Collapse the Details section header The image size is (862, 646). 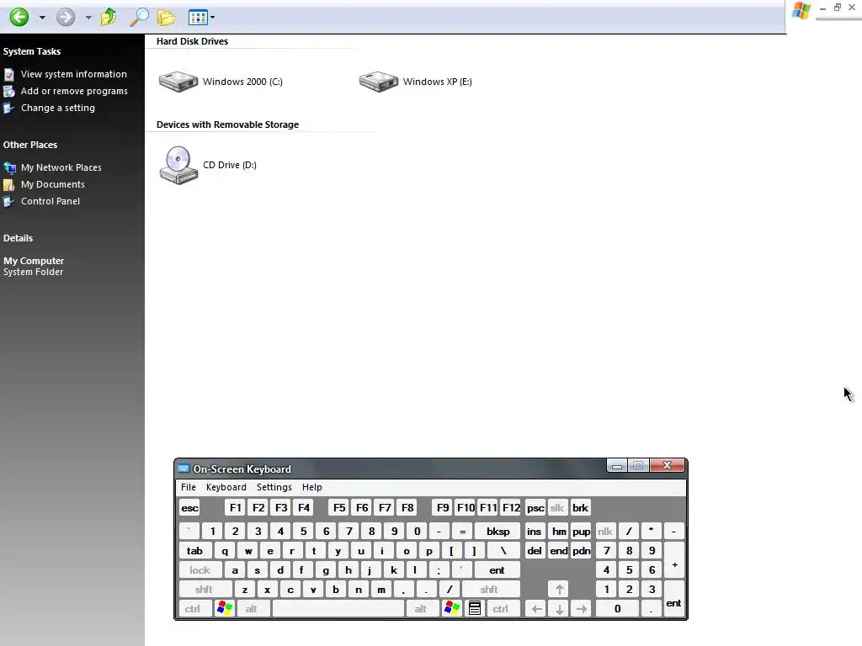pos(19,238)
